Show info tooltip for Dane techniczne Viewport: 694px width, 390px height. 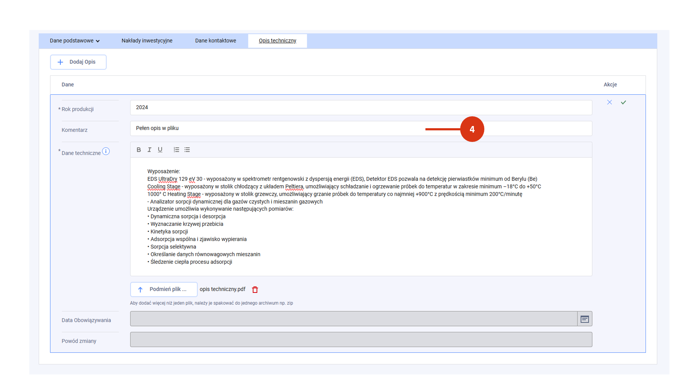[106, 151]
